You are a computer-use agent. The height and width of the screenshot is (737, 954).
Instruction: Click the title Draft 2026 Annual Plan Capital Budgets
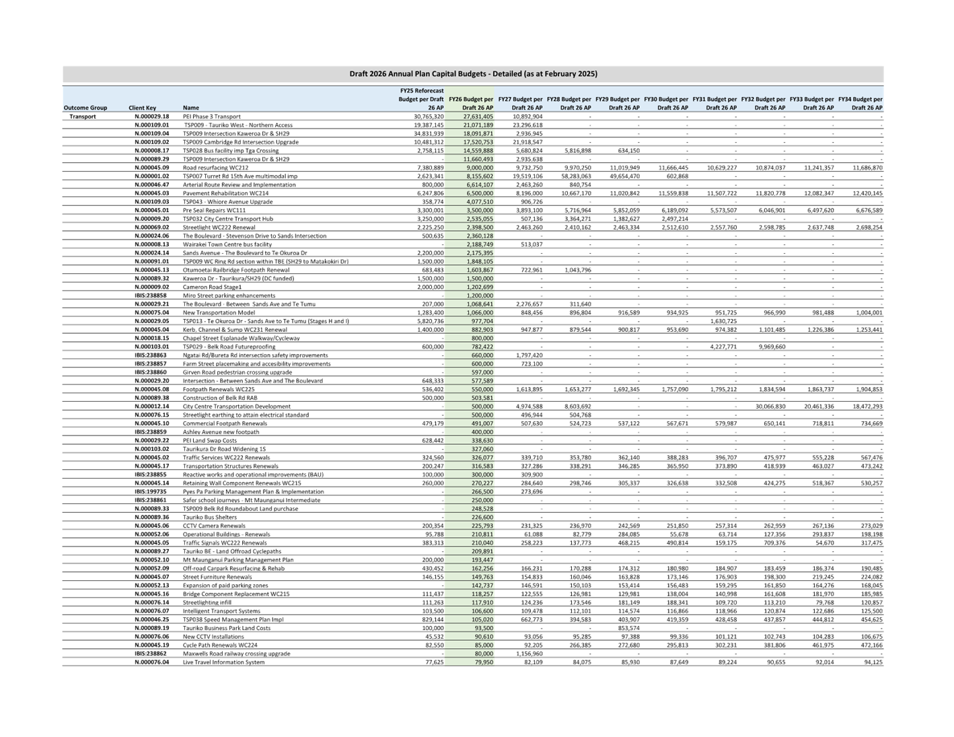473,74
